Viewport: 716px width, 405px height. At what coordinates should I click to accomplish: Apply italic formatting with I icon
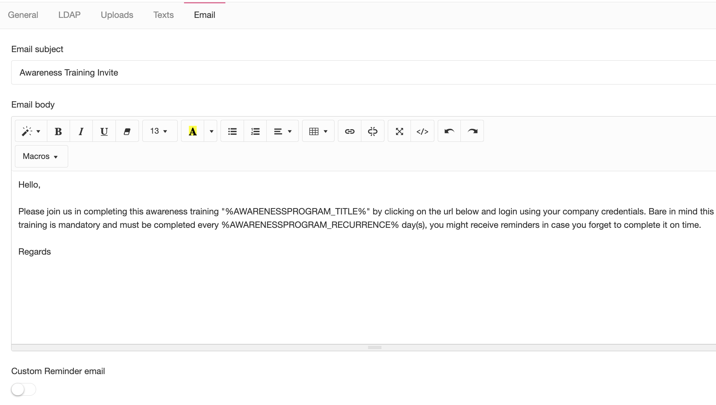[81, 131]
